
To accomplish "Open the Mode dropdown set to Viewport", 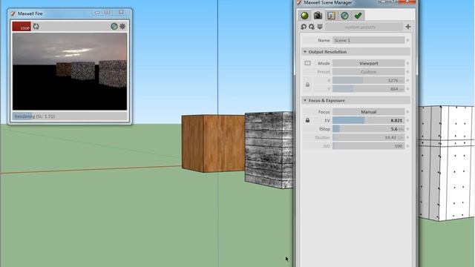I will click(368, 63).
